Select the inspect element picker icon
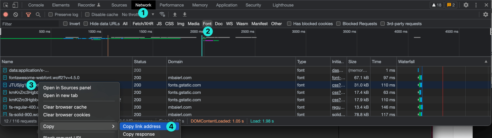Screen dimensions: 492x138 pos(6,5)
